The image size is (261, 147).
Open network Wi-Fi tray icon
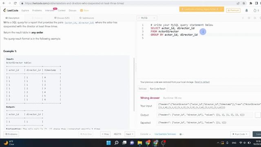coord(241,143)
